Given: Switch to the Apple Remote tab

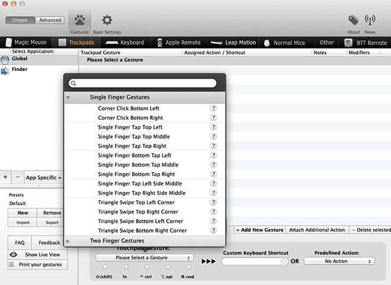Looking at the screenshot, I should tap(180, 43).
